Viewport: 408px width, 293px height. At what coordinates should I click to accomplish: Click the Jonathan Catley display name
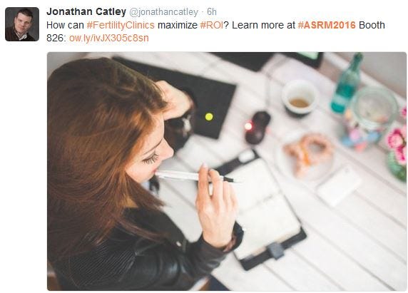coord(86,11)
